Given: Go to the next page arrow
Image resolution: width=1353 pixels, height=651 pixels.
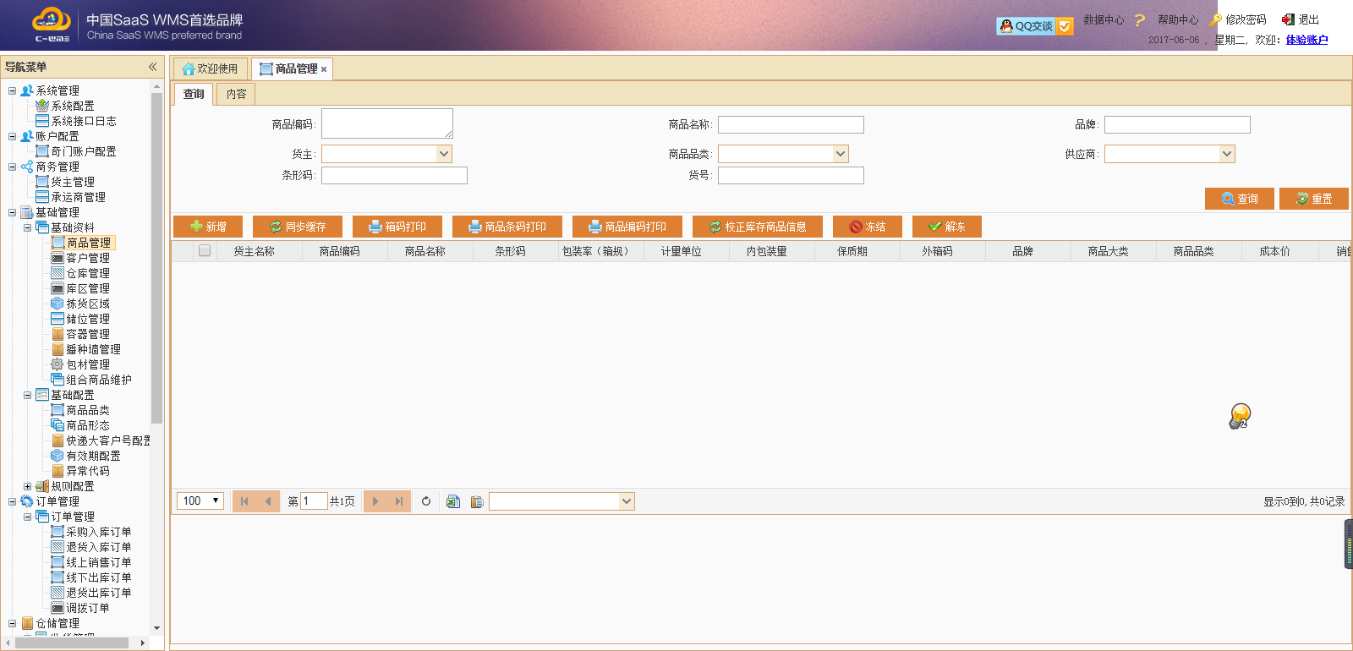Looking at the screenshot, I should coord(375,501).
